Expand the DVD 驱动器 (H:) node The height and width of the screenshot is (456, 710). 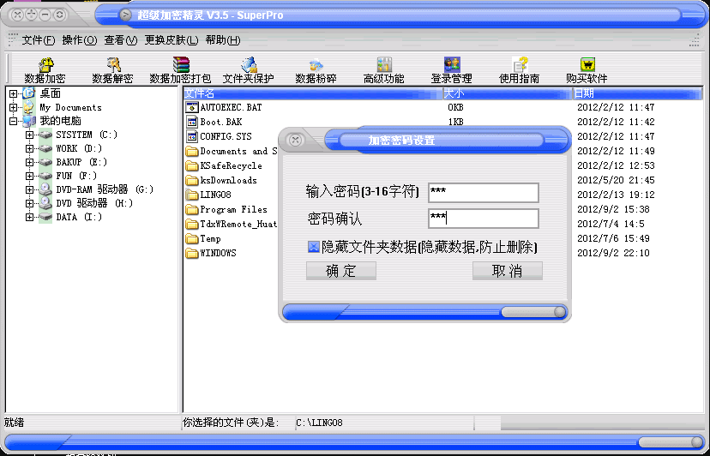pos(29,203)
